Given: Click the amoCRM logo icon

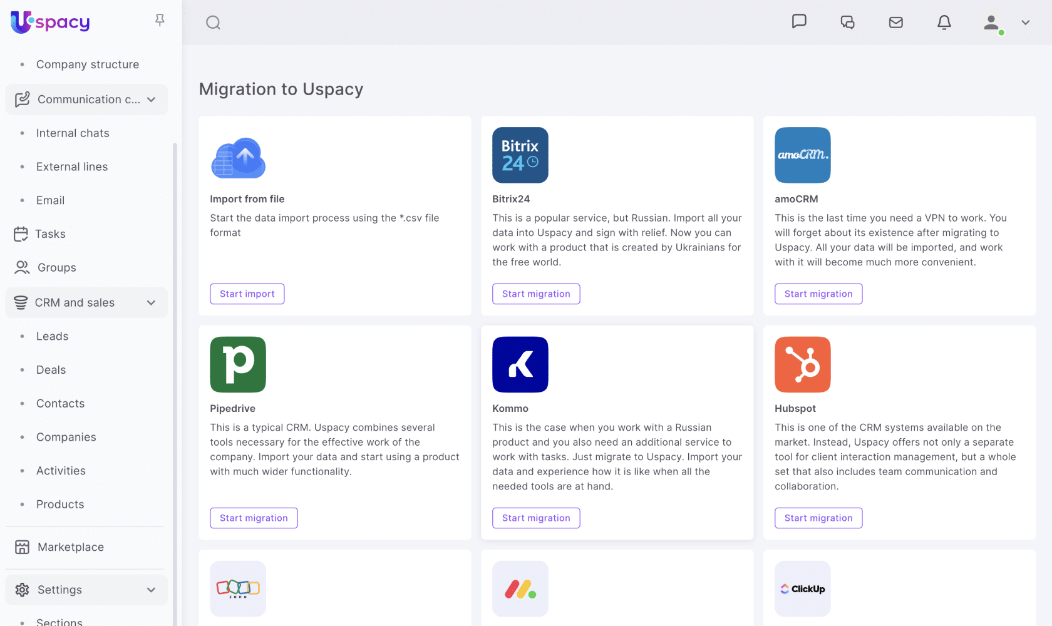Looking at the screenshot, I should click(803, 155).
